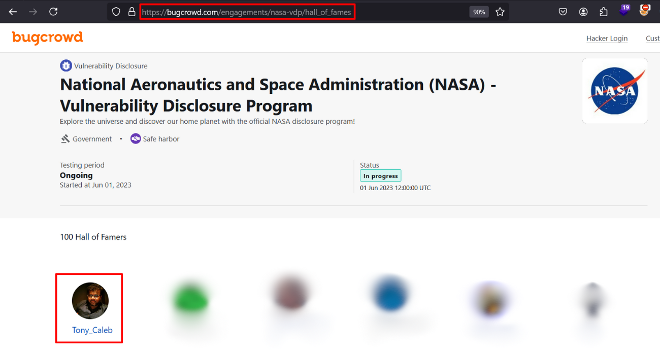Click the Government category tag

pyautogui.click(x=86, y=138)
